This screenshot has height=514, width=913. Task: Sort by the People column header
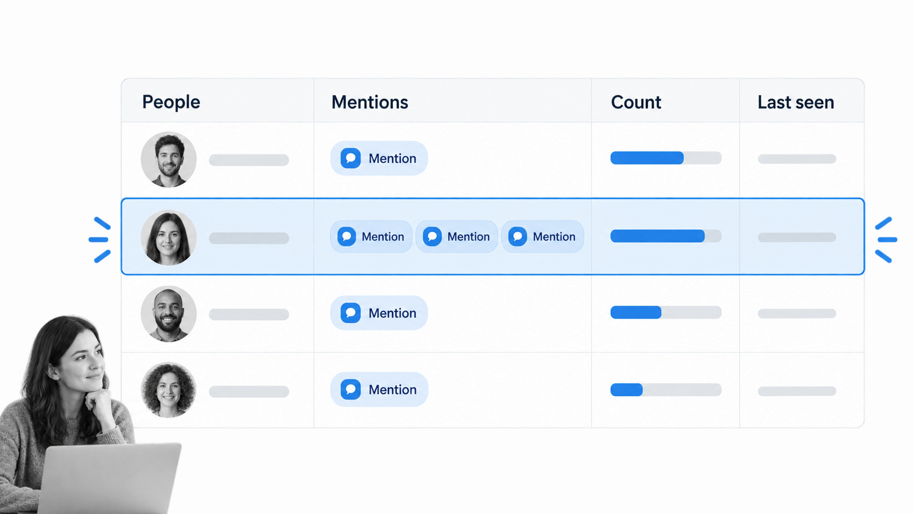coord(171,102)
